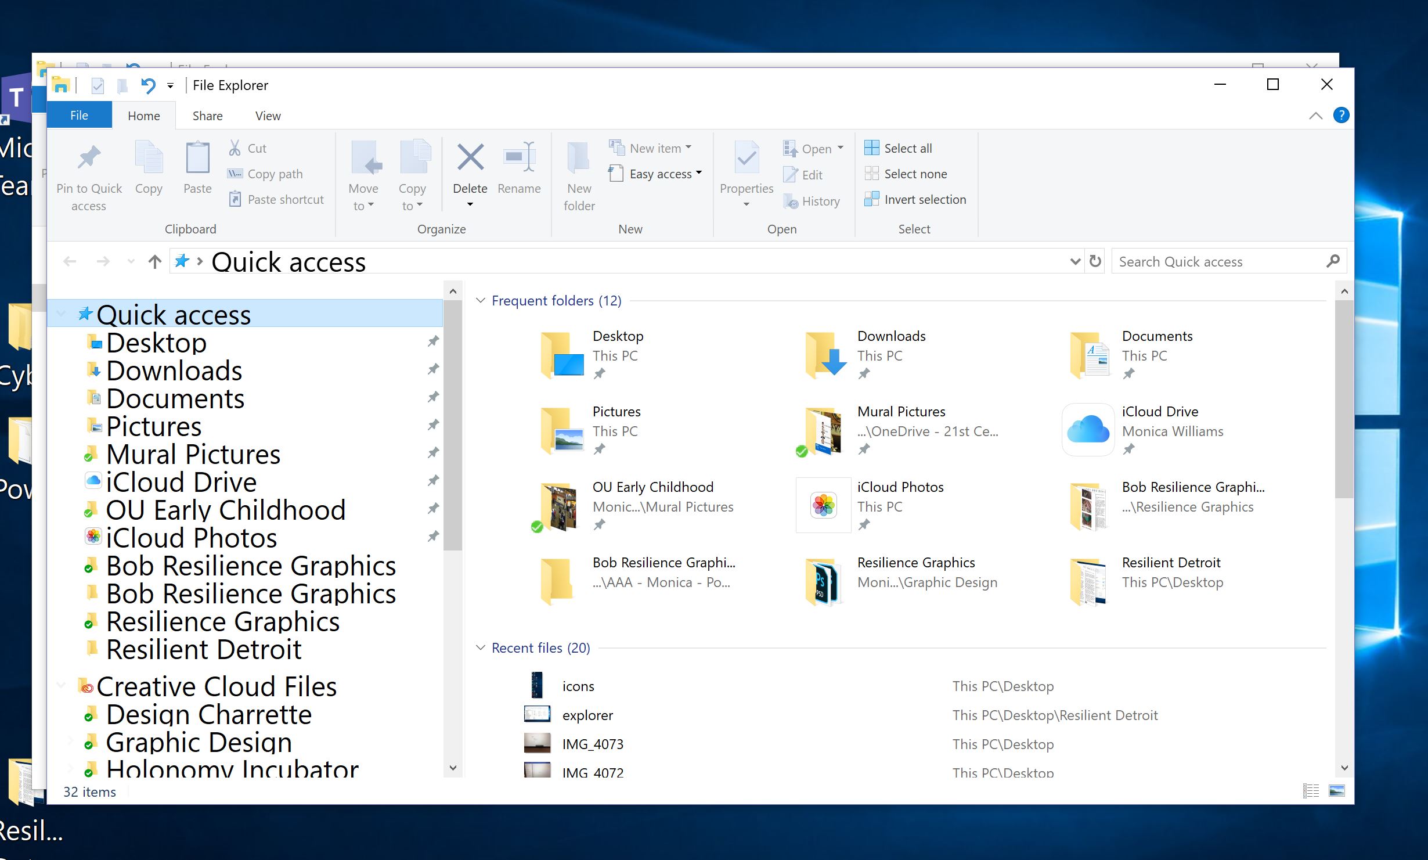The image size is (1428, 860).
Task: Click Paste shortcut in the ribbon
Action: [x=276, y=199]
